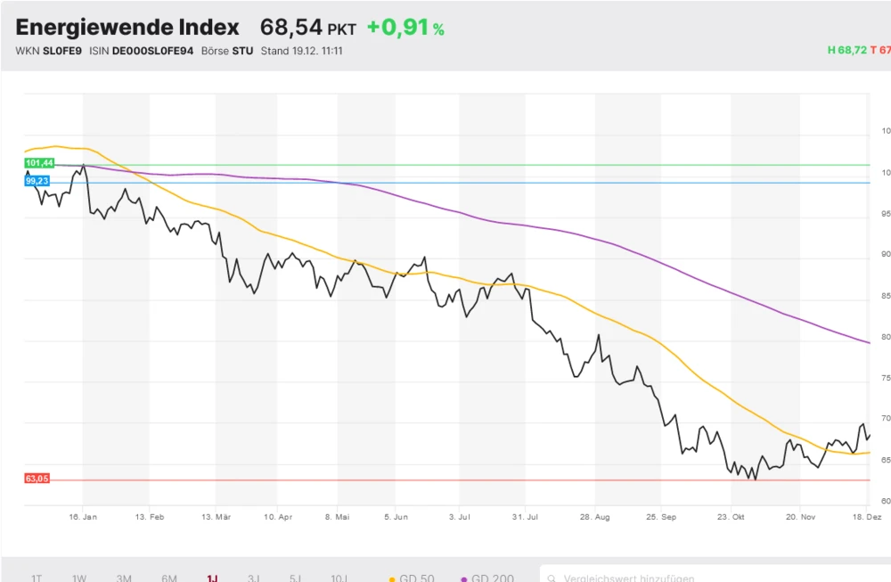Toggle the GD 50 moving average
The image size is (891, 582).
point(414,578)
